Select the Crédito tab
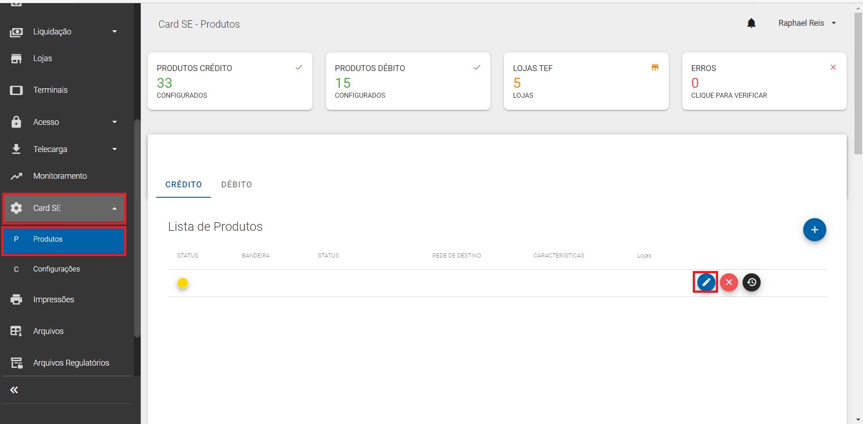This screenshot has height=424, width=863. (x=183, y=185)
